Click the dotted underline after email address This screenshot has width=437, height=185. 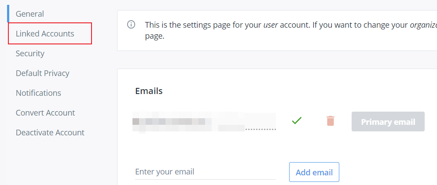(x=261, y=129)
